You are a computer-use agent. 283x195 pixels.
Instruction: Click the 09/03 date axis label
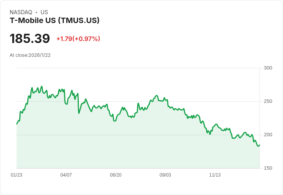(x=165, y=175)
